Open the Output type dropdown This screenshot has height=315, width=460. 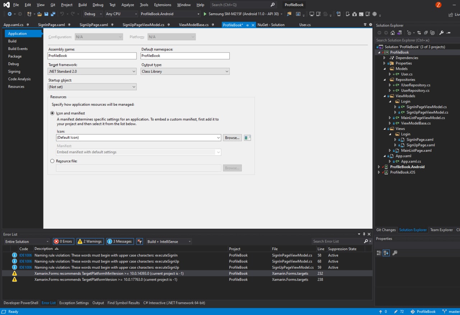tap(185, 71)
